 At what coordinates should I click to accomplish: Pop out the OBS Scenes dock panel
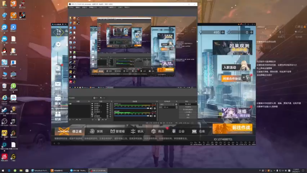click(89, 101)
